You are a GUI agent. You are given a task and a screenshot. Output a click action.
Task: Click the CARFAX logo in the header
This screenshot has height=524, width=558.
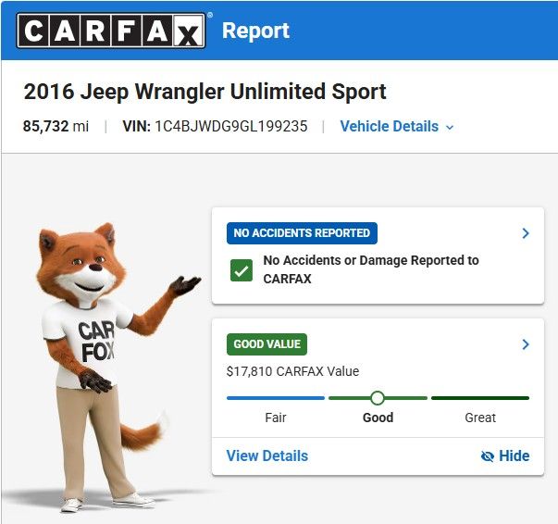click(111, 31)
